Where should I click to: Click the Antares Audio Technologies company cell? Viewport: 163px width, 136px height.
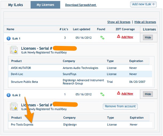click(80, 68)
